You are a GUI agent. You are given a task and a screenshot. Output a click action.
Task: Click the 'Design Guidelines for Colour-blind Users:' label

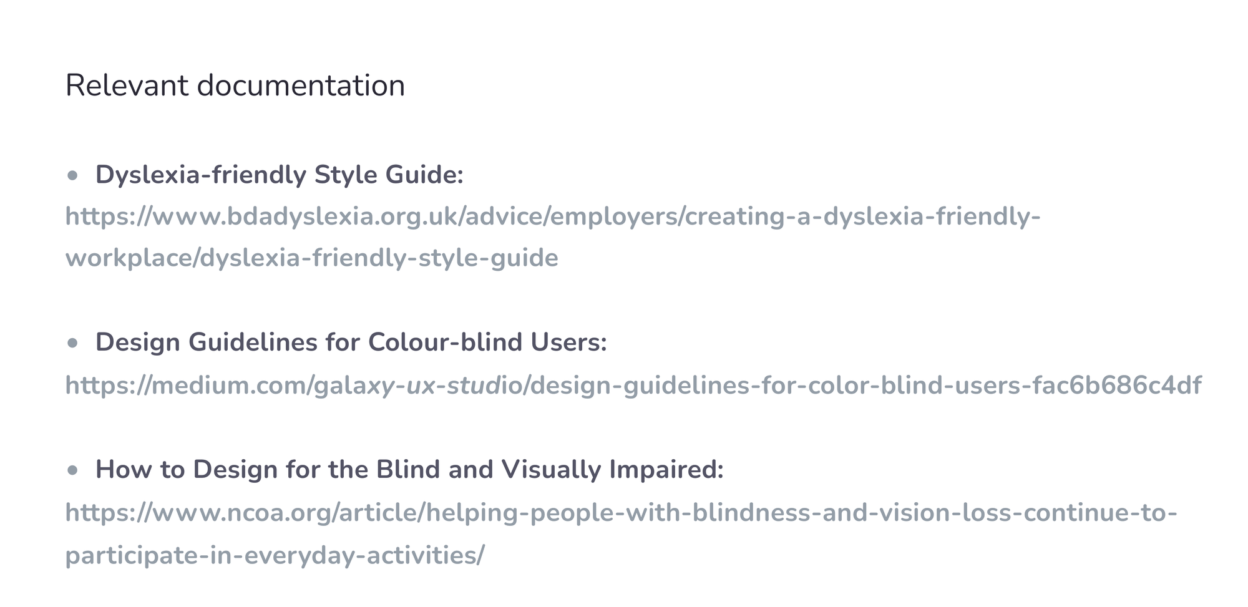(x=351, y=342)
